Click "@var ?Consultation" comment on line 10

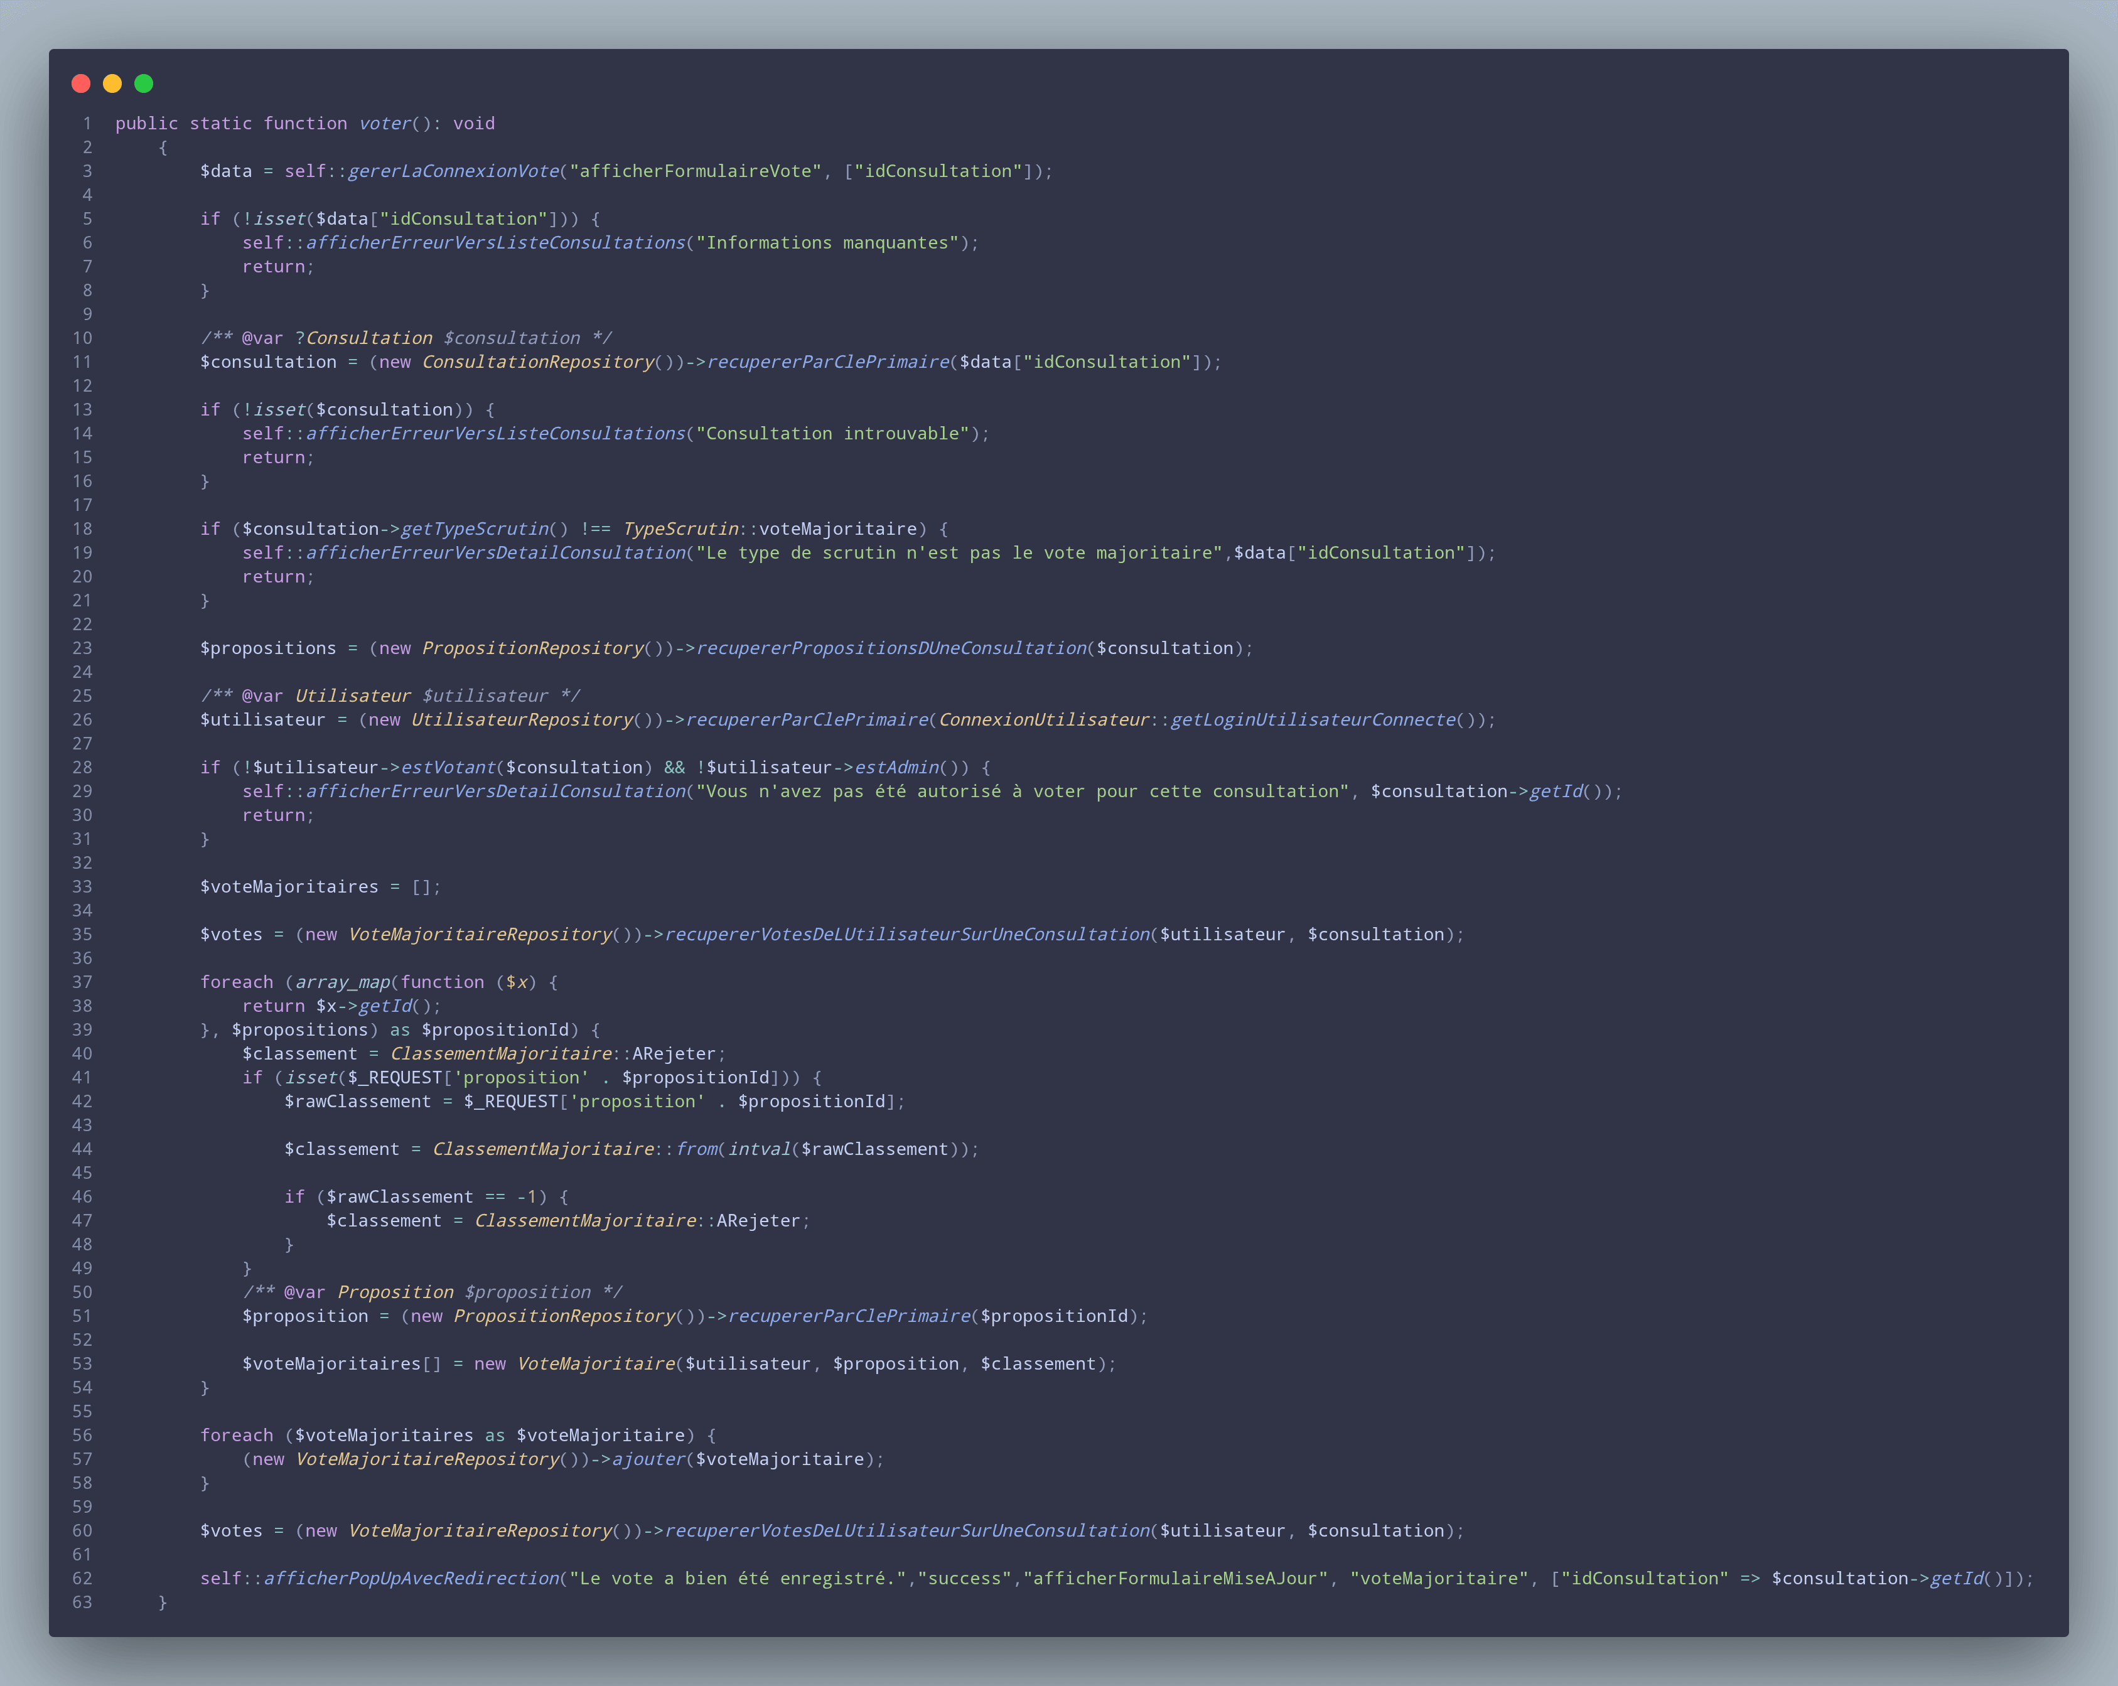(x=337, y=338)
